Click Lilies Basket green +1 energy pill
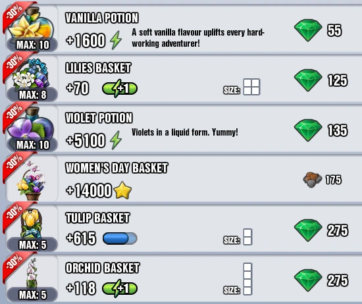Viewport: 362px width, 304px height. click(x=120, y=88)
